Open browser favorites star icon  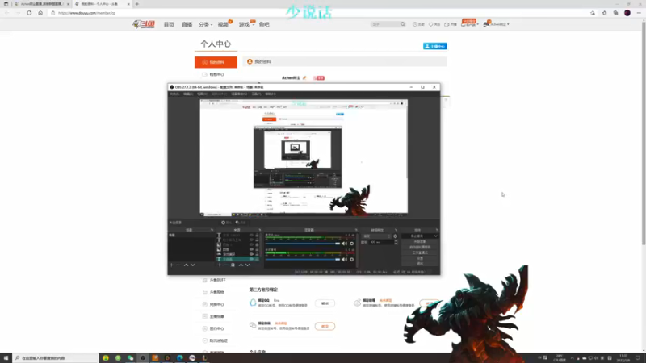(604, 13)
